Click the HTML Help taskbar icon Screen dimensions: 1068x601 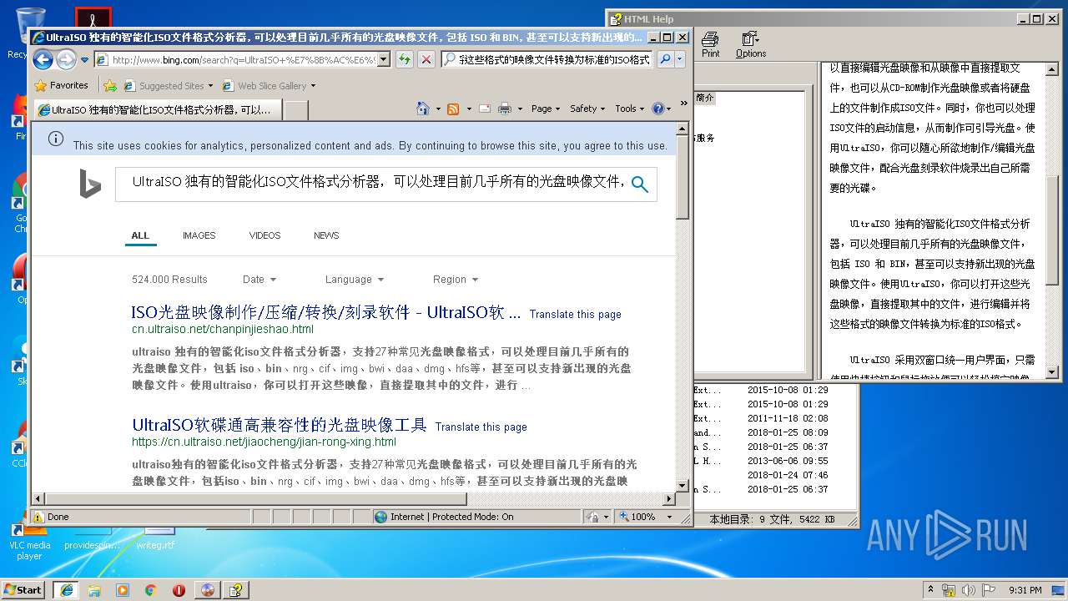(x=236, y=589)
